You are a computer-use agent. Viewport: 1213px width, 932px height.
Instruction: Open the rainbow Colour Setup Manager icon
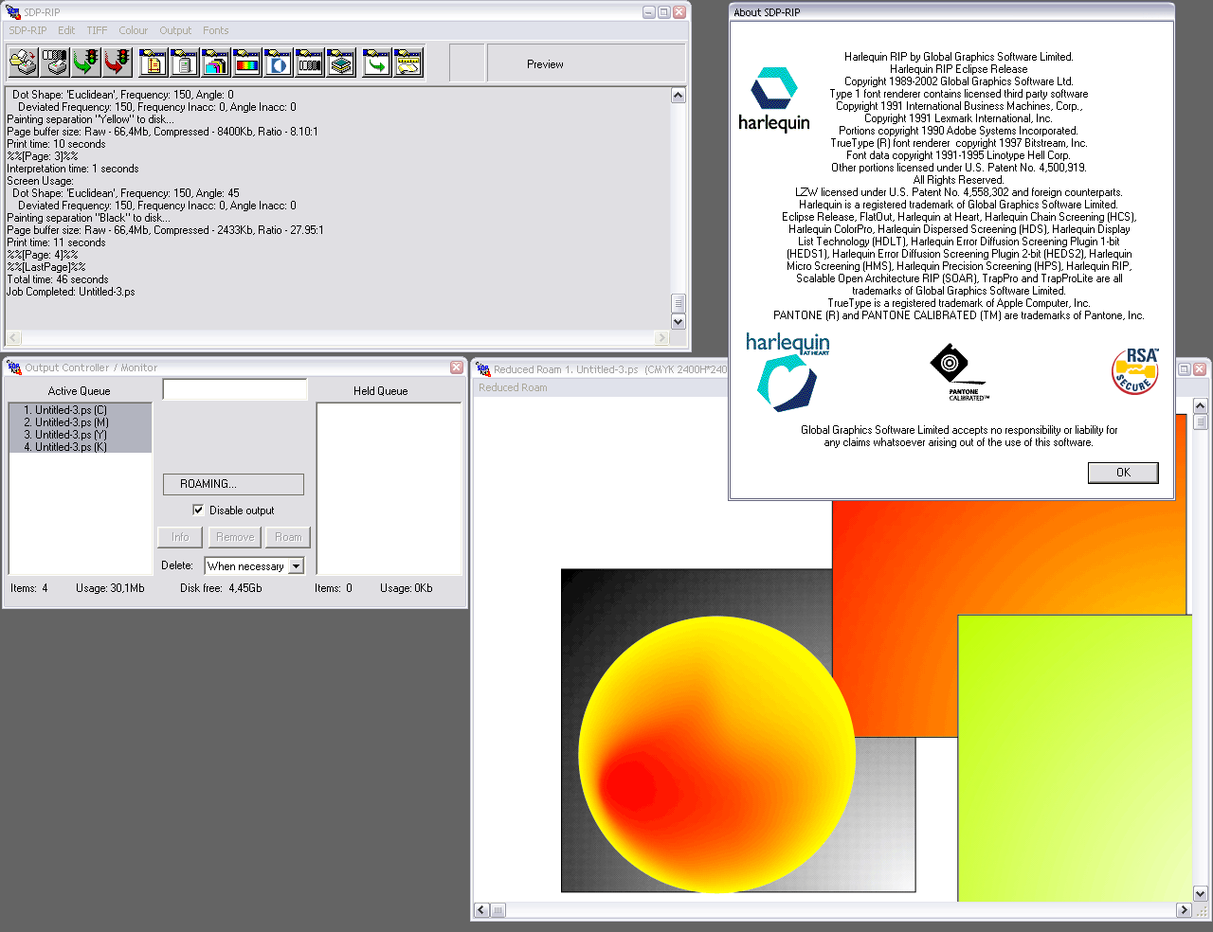pyautogui.click(x=247, y=63)
